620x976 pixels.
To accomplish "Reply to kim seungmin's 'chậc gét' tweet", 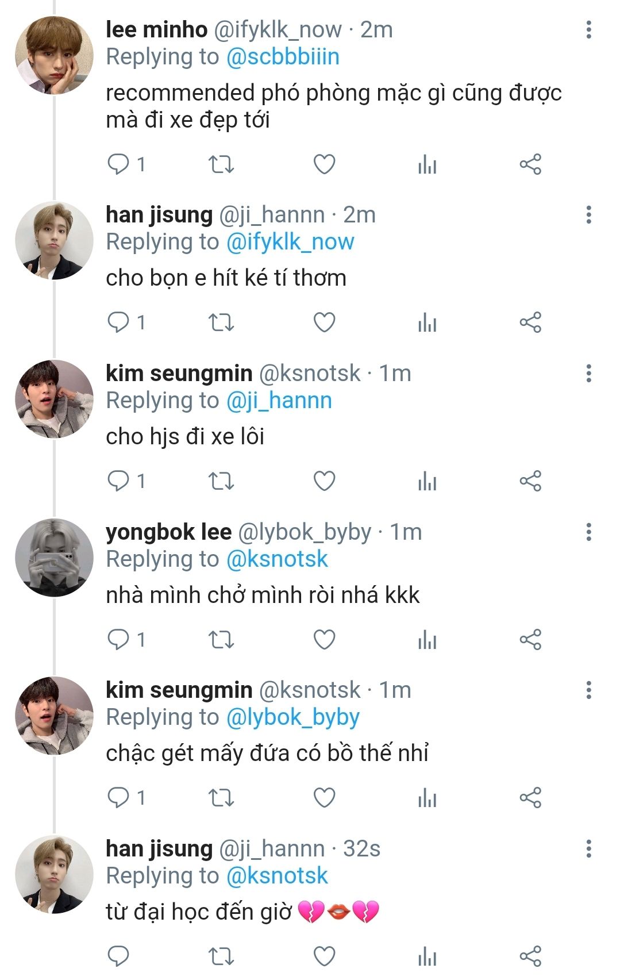I will click(119, 798).
